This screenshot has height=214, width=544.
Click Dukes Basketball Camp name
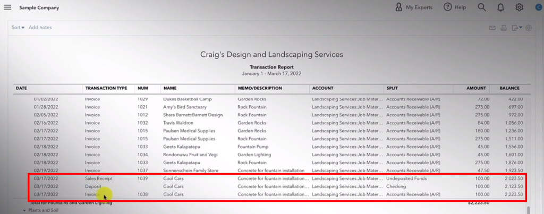click(187, 99)
